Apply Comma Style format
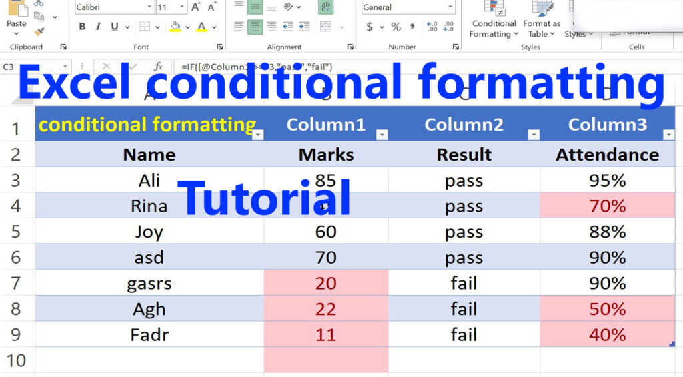Viewport: 683px width, 377px height. pos(412,27)
